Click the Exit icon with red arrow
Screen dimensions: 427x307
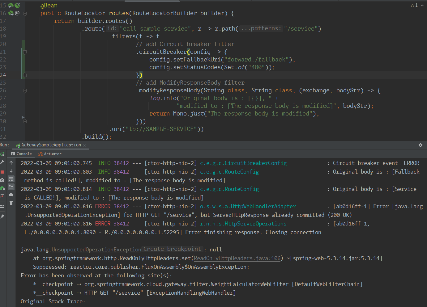[x=2, y=196]
